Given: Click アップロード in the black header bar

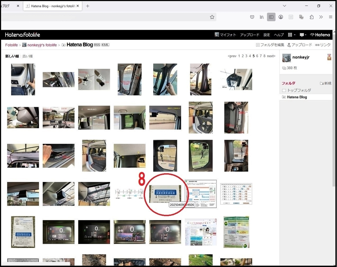Looking at the screenshot, I should click(x=250, y=35).
